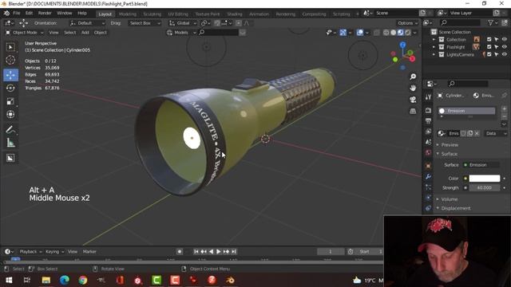
Task: Toggle the camera view icon
Action: coord(413,100)
